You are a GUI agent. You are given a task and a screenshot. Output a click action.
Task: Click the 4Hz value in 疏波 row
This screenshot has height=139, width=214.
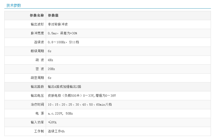click(50, 60)
